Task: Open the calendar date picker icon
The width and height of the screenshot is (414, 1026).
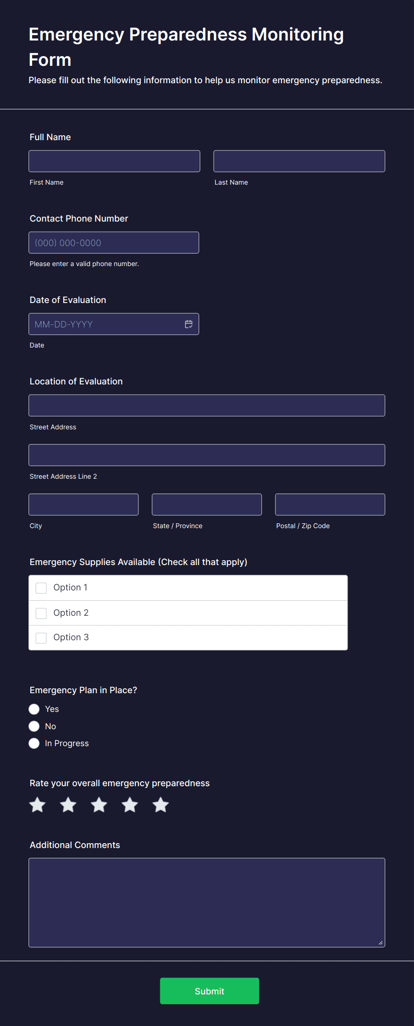Action: pos(189,324)
